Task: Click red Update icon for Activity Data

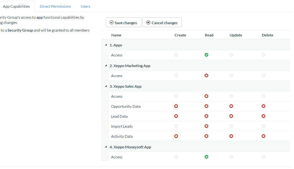Action: pos(231,136)
